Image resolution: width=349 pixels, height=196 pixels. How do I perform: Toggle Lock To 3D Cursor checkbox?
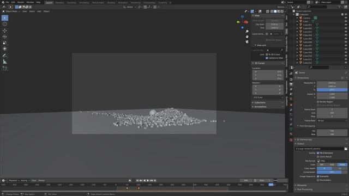267,54
